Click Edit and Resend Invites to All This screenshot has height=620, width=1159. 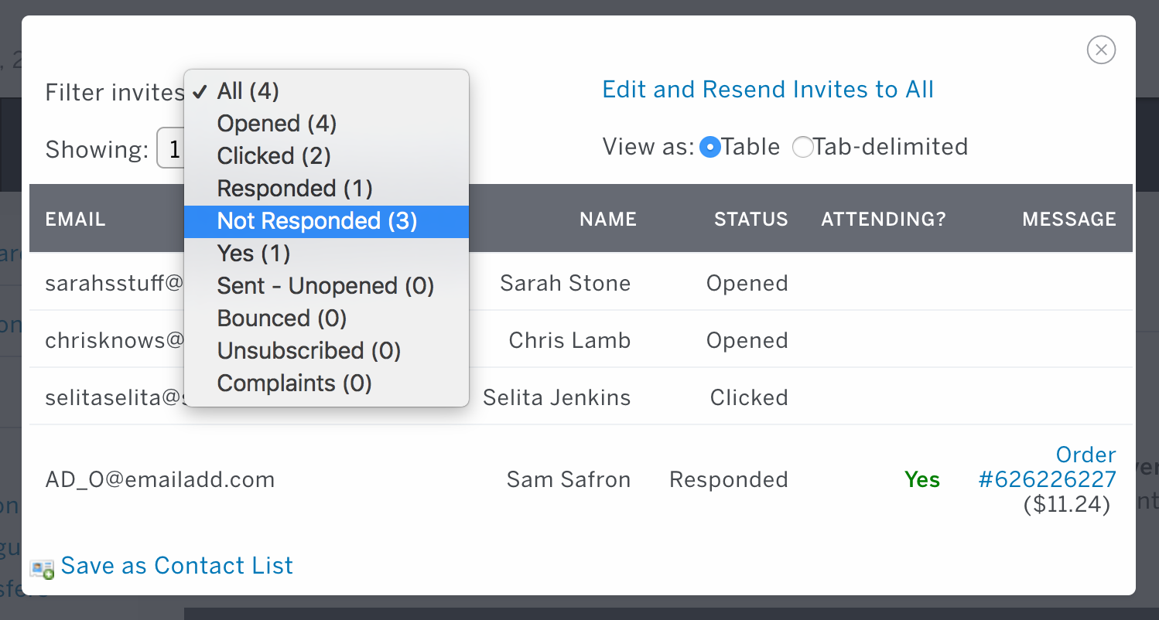click(768, 90)
